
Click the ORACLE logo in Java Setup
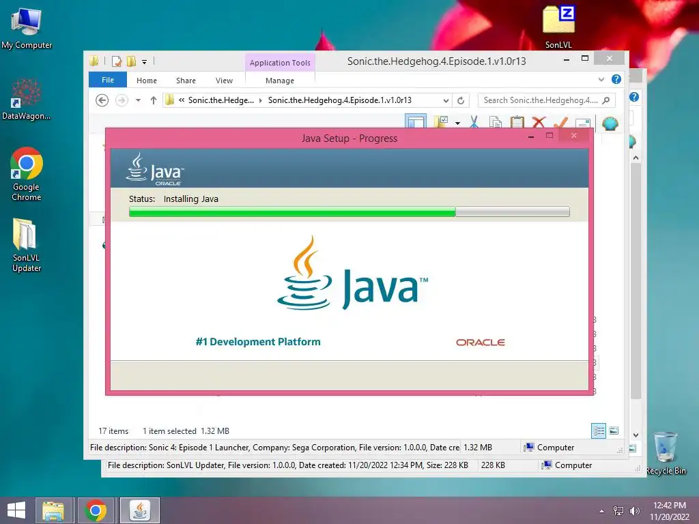coord(480,343)
